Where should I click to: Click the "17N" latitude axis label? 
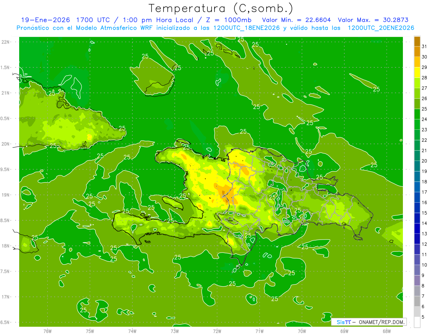click(6, 297)
